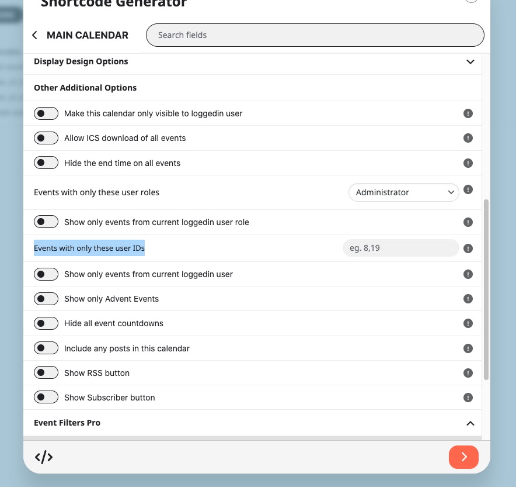Click the shortcode code icon at bottom
516x487 pixels.
click(44, 457)
